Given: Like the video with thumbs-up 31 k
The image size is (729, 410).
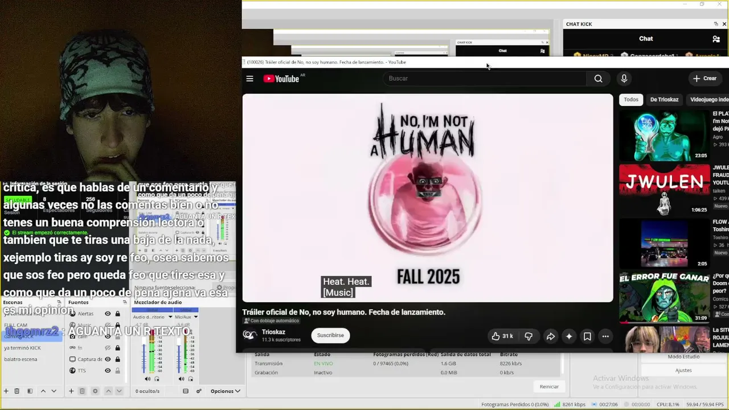Looking at the screenshot, I should [x=502, y=336].
